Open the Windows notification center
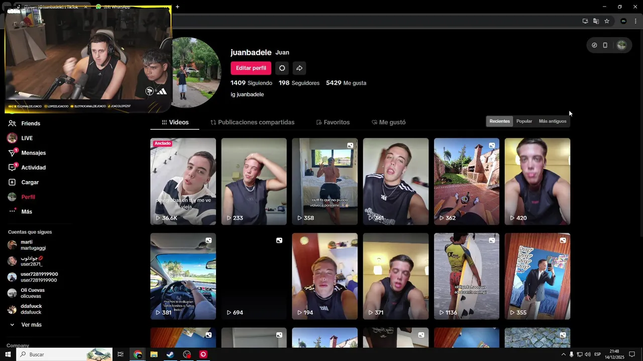Viewport: 643px width, 361px height. [x=632, y=354]
